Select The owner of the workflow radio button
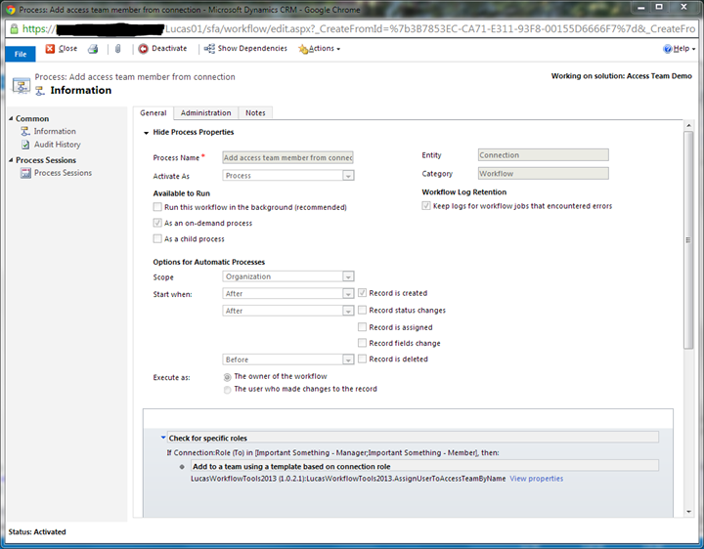704x549 pixels. (x=228, y=377)
